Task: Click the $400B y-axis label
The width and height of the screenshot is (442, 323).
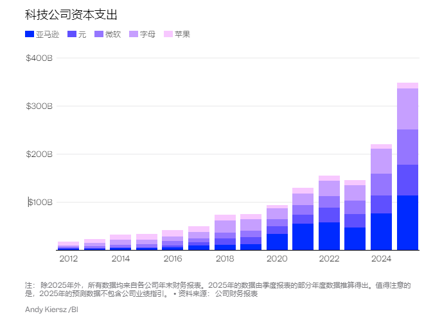Action: click(x=39, y=58)
